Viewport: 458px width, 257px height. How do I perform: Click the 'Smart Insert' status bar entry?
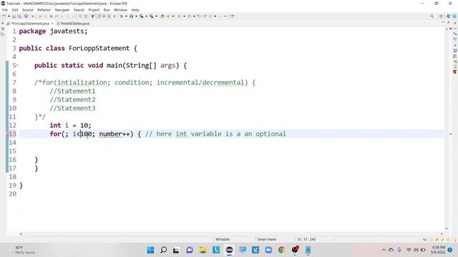pyautogui.click(x=267, y=239)
